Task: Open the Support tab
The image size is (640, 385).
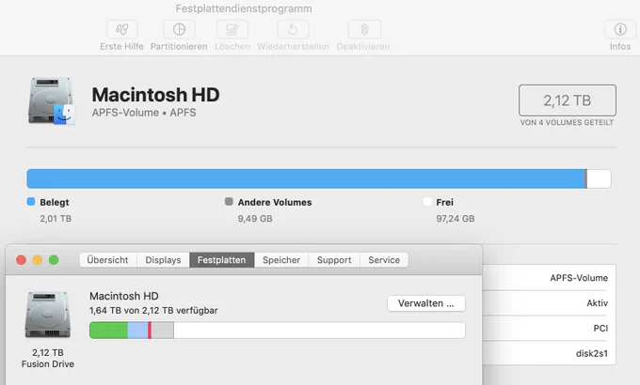Action: tap(334, 260)
